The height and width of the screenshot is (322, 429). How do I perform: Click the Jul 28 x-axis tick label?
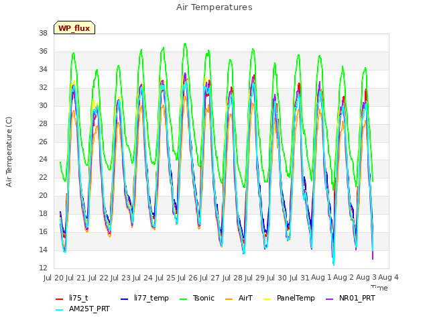[x=233, y=278]
